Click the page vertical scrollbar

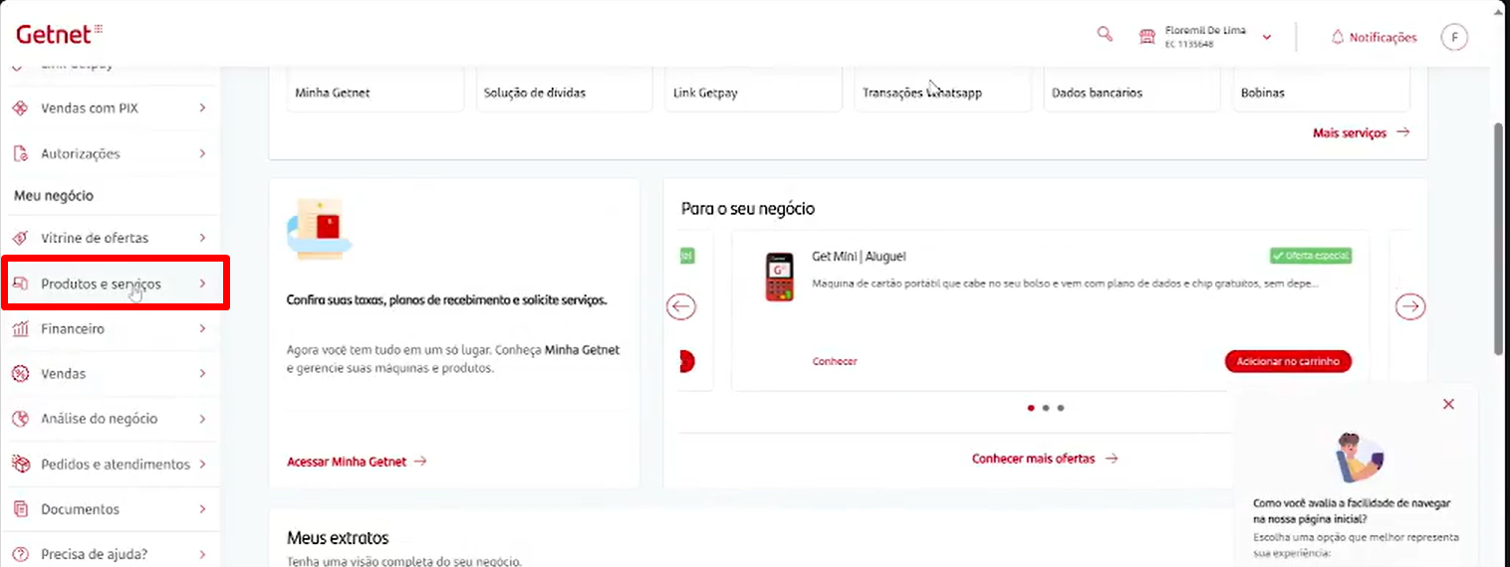click(x=1499, y=239)
